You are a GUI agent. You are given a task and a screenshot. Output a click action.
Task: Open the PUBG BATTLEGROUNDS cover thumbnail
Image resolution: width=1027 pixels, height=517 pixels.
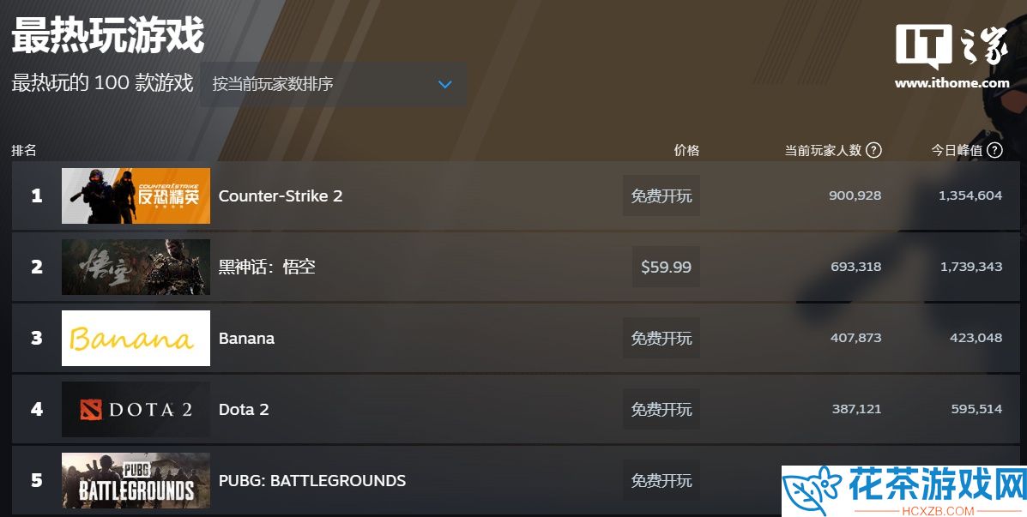[136, 480]
